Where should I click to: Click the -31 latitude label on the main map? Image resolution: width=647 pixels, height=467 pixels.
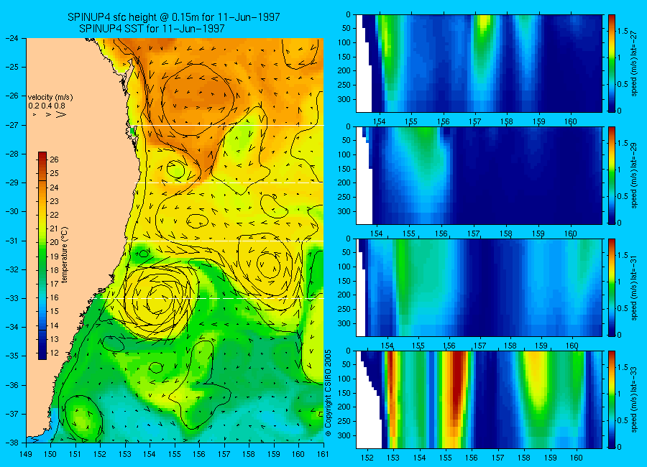pos(11,241)
